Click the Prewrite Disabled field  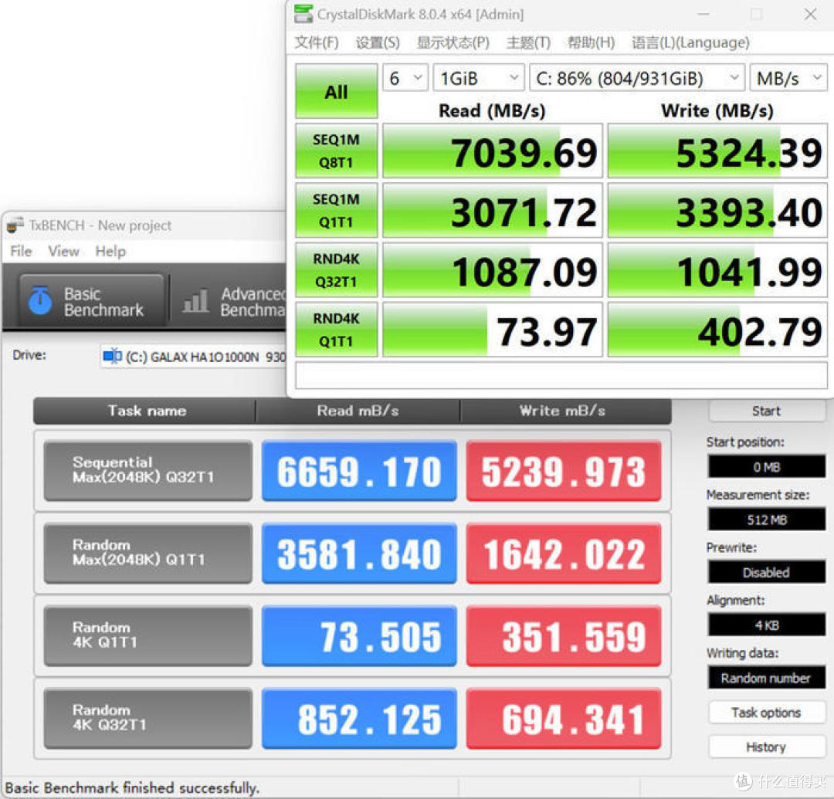pyautogui.click(x=767, y=572)
